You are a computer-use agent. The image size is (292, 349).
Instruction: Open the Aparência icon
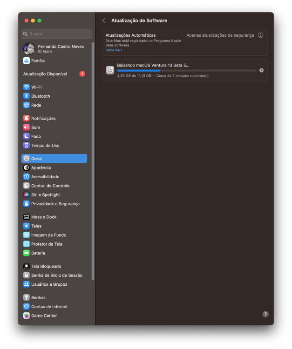26,168
